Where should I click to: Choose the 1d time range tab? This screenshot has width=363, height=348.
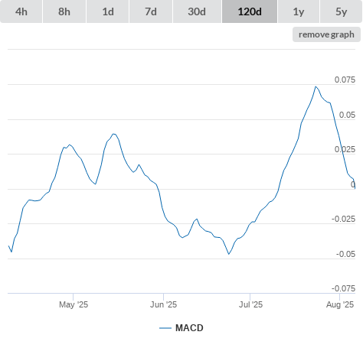(108, 11)
